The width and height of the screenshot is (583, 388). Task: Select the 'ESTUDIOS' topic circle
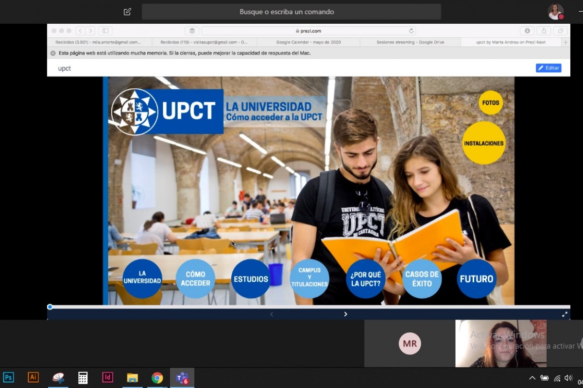(251, 279)
